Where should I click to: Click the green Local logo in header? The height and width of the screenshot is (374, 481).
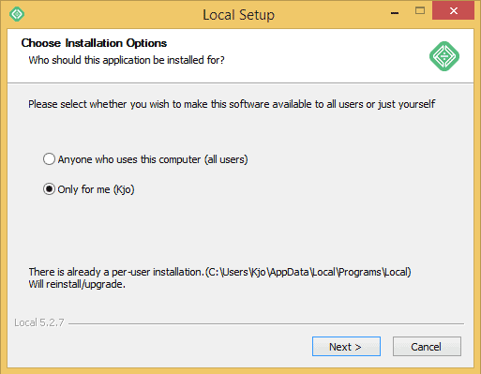click(x=444, y=56)
